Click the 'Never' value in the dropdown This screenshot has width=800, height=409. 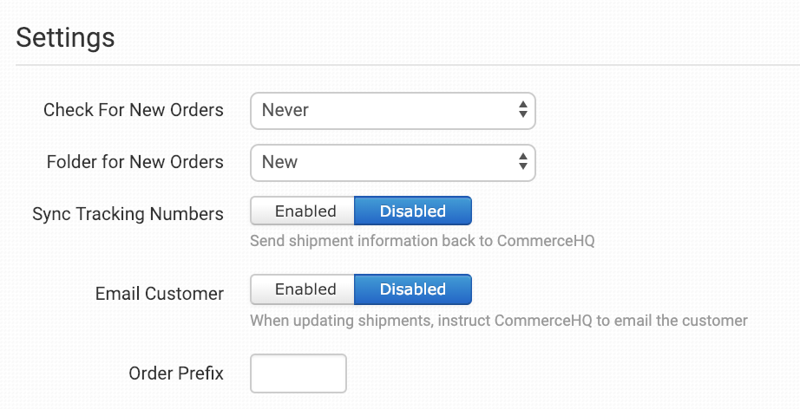tap(285, 111)
